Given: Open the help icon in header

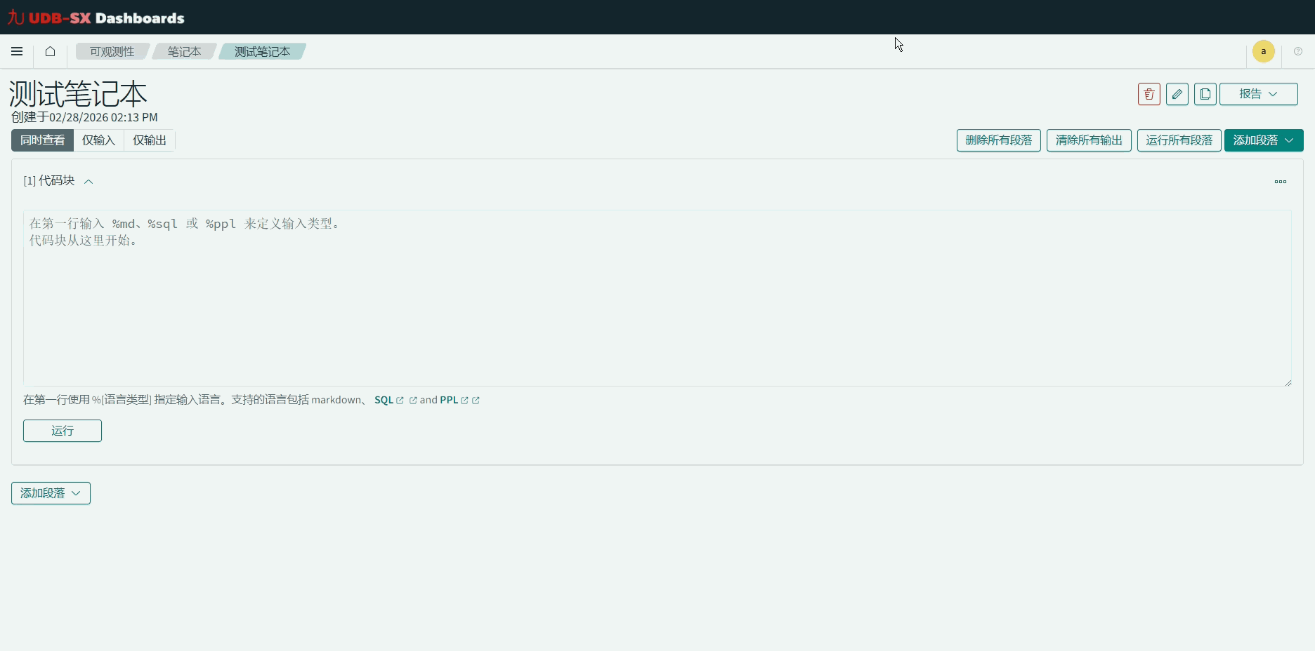Looking at the screenshot, I should [x=1297, y=51].
